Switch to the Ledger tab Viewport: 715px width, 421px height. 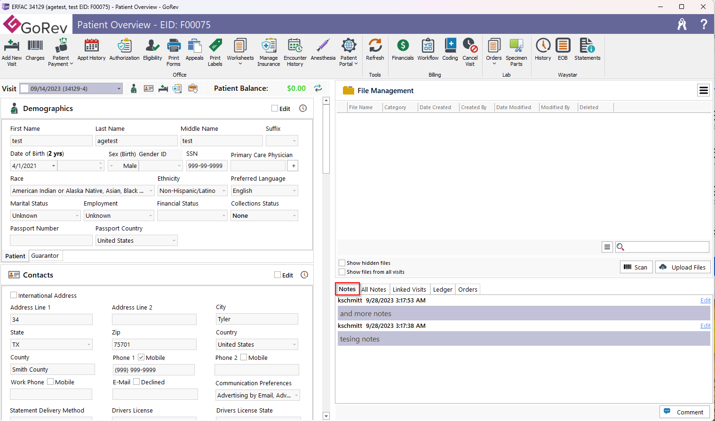443,289
